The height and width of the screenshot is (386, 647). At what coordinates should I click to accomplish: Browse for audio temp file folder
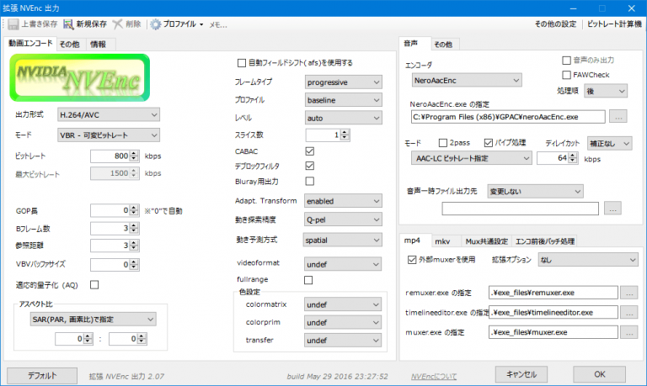(612, 209)
